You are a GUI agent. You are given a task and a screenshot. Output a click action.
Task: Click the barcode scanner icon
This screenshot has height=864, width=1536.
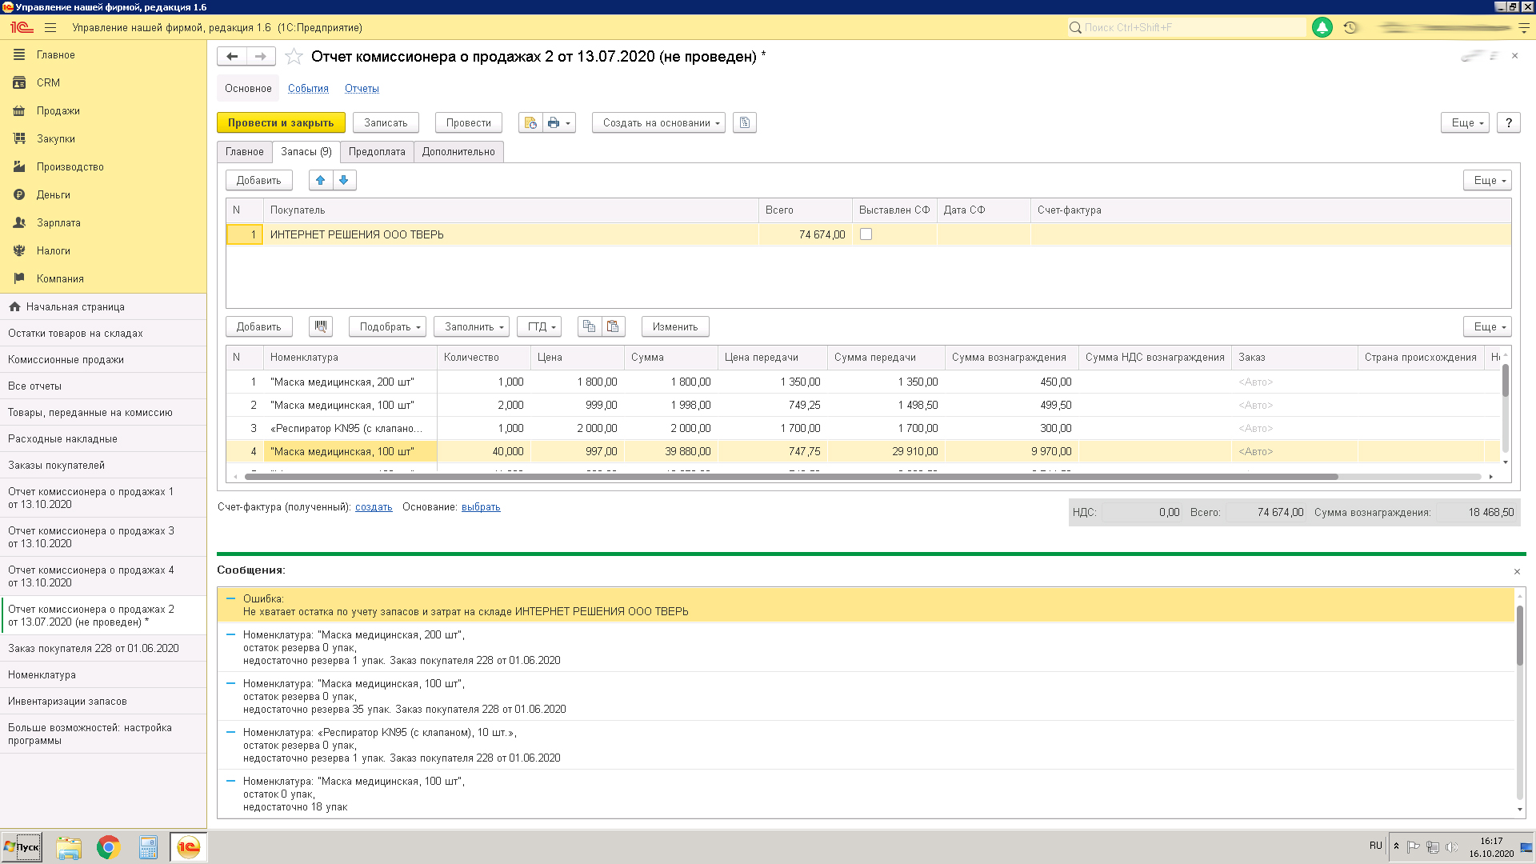click(x=321, y=326)
